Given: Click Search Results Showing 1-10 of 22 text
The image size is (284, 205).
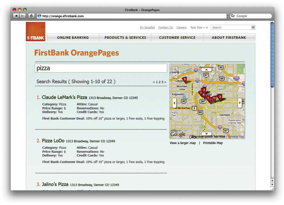Looking at the screenshot, I should [76, 82].
